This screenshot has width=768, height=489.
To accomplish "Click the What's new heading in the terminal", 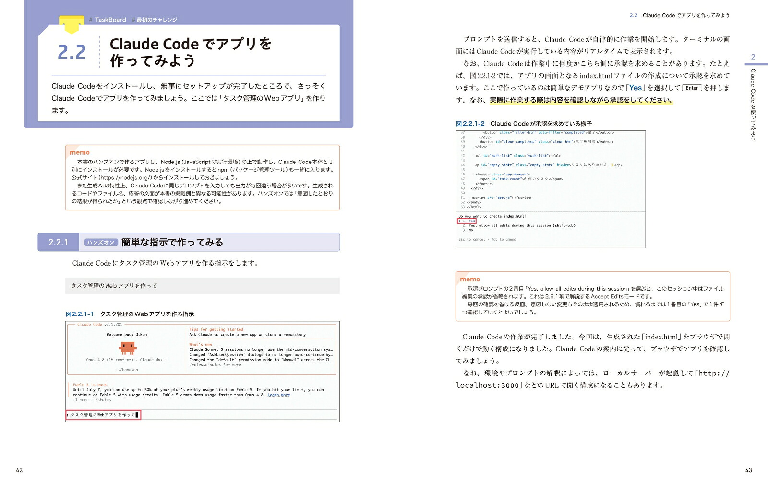I will [201, 344].
